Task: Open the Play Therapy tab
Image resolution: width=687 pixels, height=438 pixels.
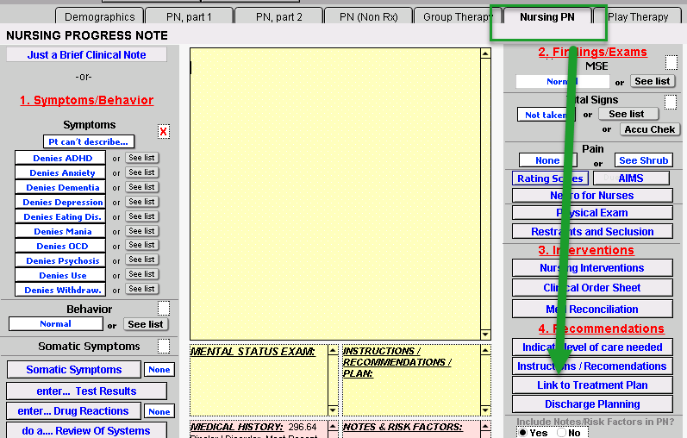Action: click(x=638, y=16)
